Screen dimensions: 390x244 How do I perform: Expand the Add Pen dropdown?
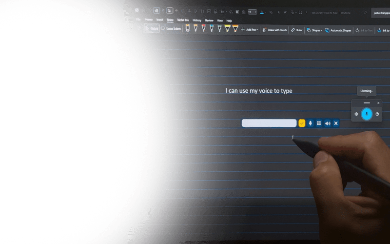[250, 30]
